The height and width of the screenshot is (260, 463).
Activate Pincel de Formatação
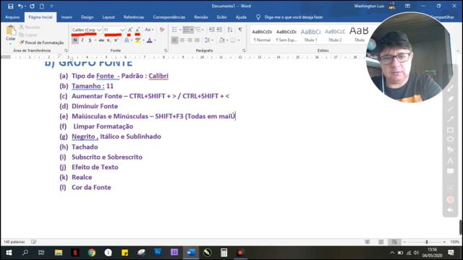[41, 43]
